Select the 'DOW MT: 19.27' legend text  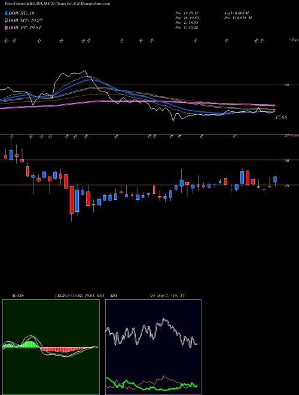click(x=25, y=21)
